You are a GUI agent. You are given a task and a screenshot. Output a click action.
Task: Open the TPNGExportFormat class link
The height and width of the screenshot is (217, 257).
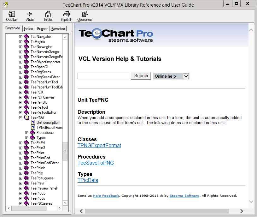[99, 145]
